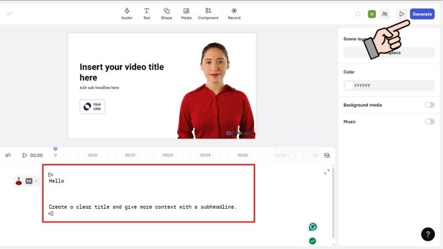Open the EN language selector

click(29, 181)
